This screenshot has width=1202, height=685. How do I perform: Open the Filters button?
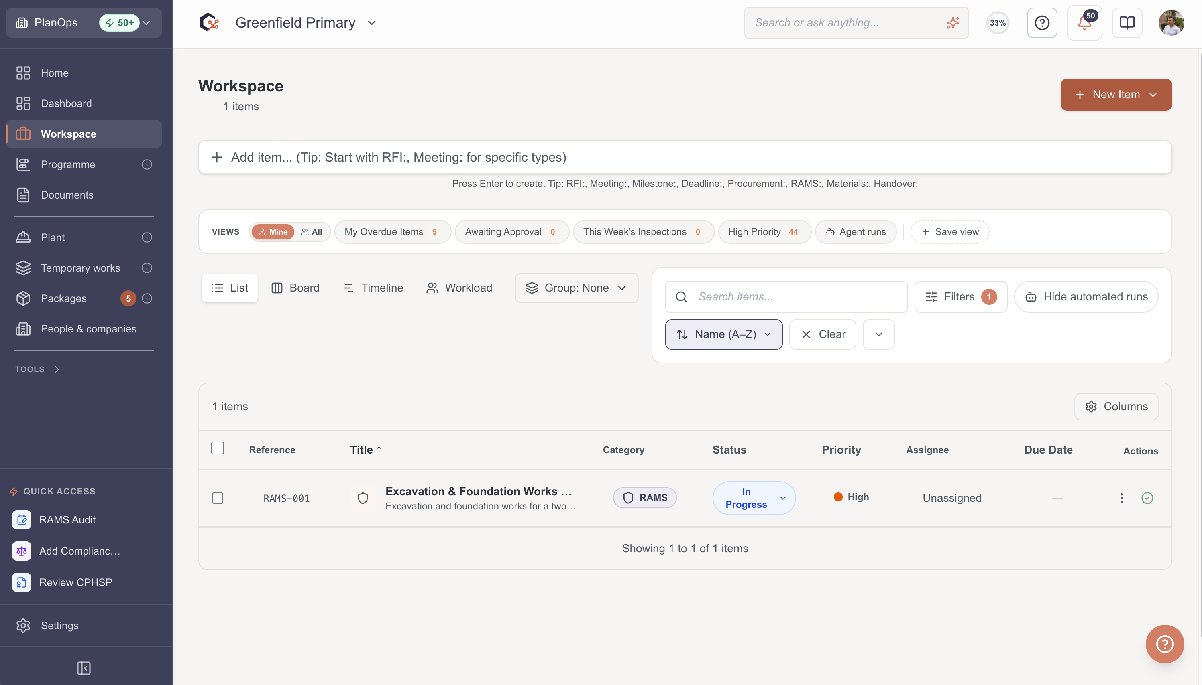tap(960, 296)
